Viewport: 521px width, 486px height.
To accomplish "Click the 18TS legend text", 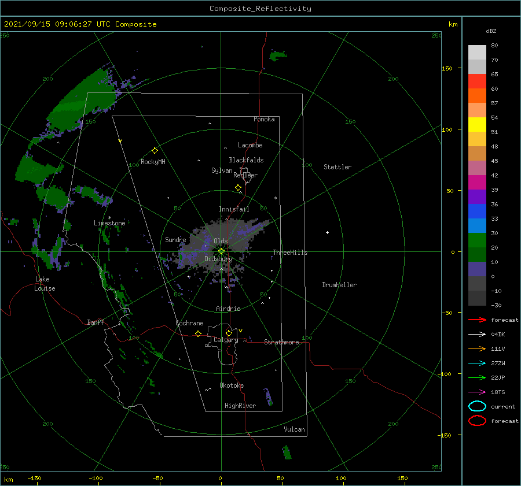I will (498, 392).
